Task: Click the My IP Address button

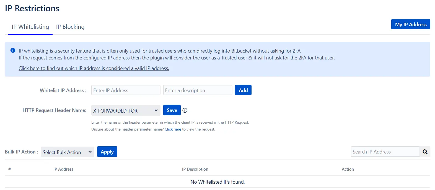Action: 410,24
